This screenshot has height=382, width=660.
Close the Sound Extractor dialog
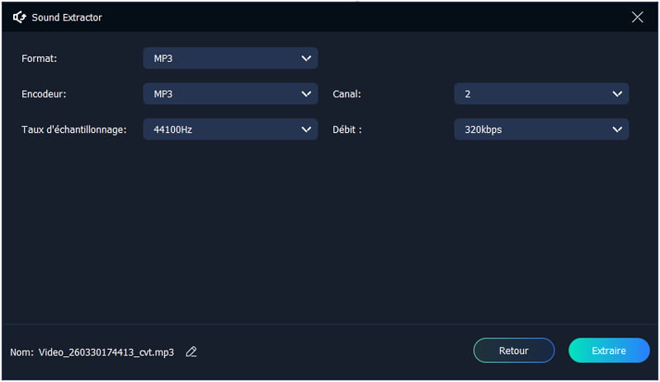[x=637, y=17]
